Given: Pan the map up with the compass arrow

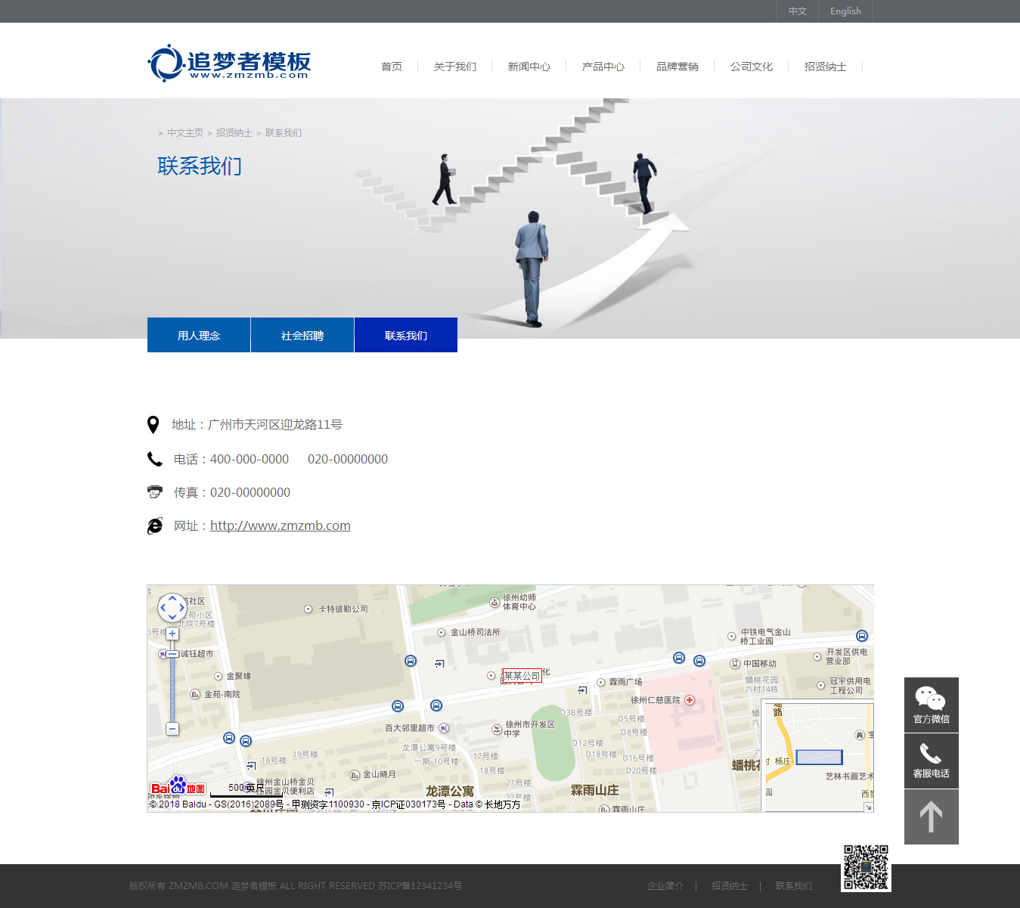Looking at the screenshot, I should [x=172, y=598].
